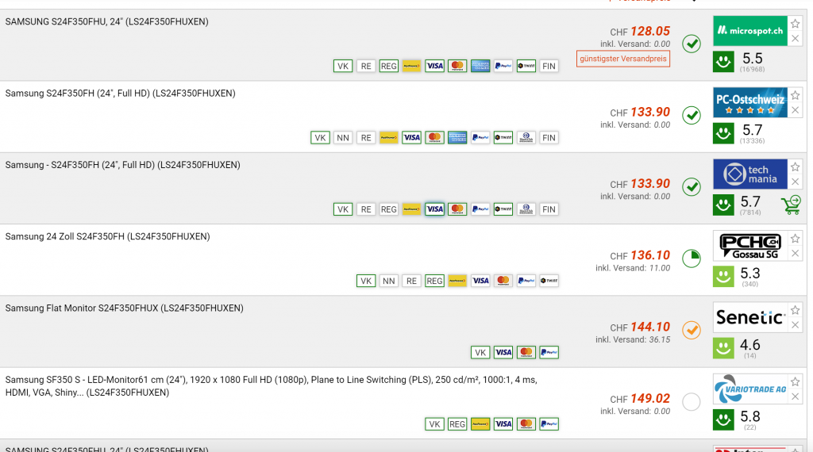Open 'Samsung SF350 S - LED-Monitor' offer title
This screenshot has height=452, width=813.
tap(272, 386)
